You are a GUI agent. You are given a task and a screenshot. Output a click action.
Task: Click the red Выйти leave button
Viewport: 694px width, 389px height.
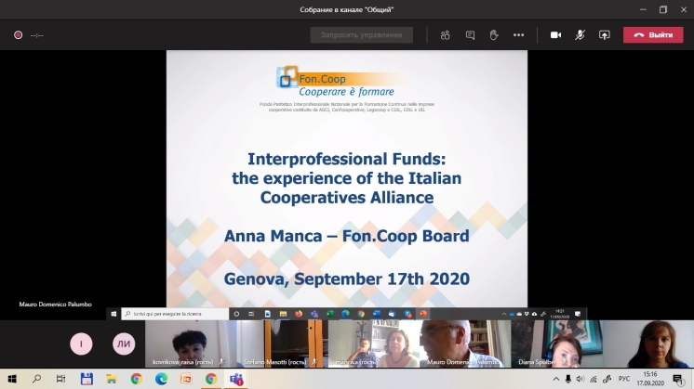653,35
